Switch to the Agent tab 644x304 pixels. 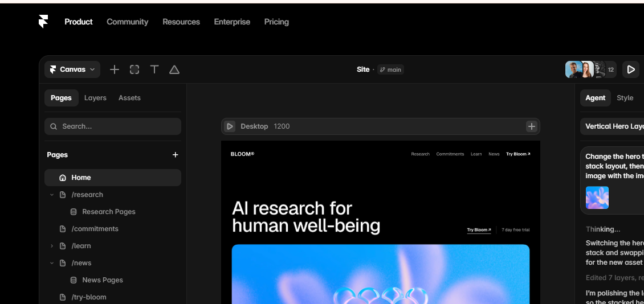pyautogui.click(x=595, y=98)
